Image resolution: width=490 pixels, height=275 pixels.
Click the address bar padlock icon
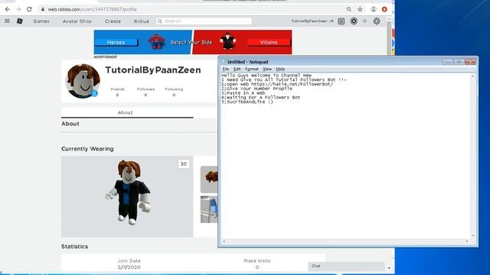point(43,9)
